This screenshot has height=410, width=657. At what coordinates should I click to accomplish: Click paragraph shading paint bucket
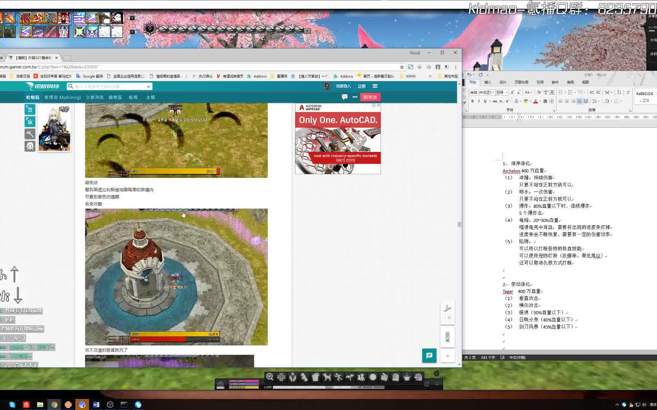tap(607, 101)
